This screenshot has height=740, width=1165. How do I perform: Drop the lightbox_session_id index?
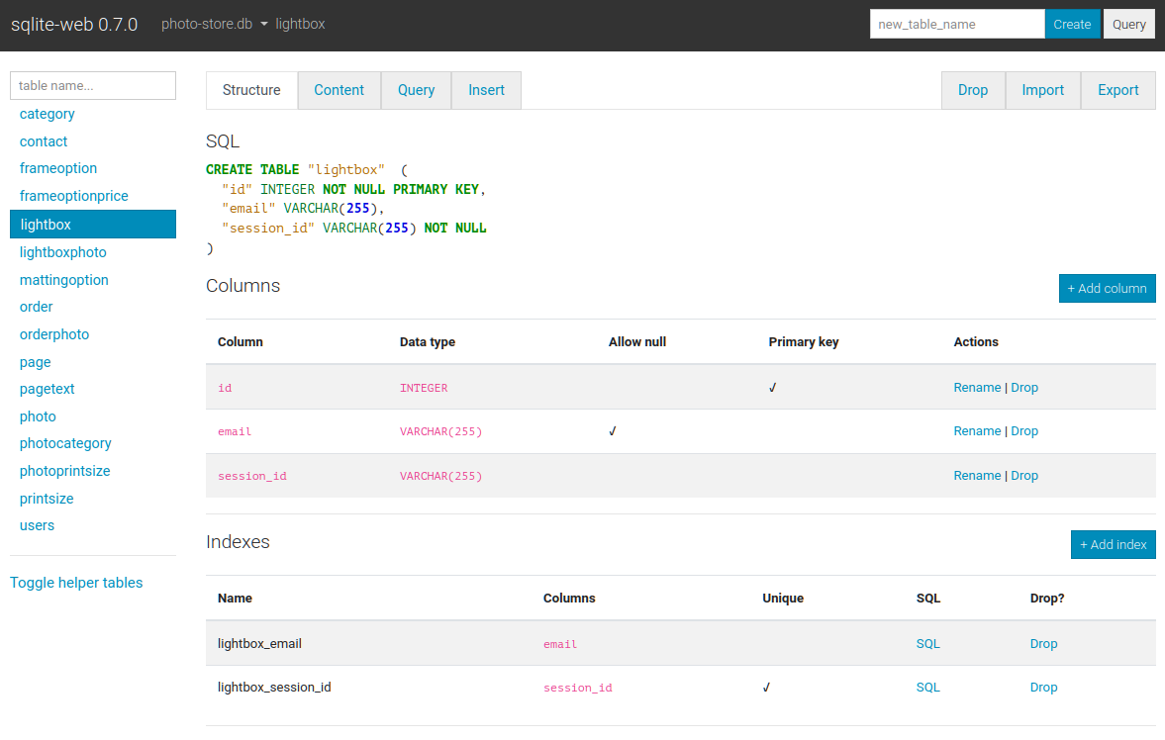point(1043,688)
